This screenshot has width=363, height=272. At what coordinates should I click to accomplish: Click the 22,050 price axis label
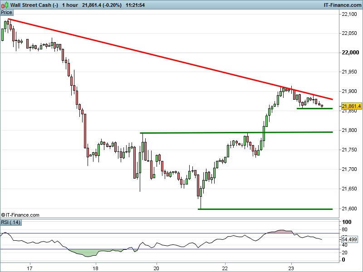(x=349, y=33)
